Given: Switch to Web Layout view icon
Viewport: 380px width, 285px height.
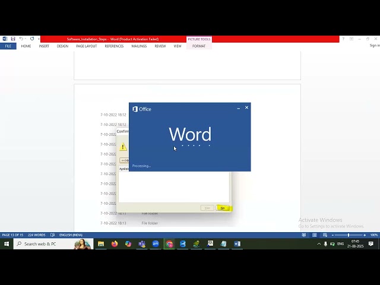Looking at the screenshot, I should 325,235.
